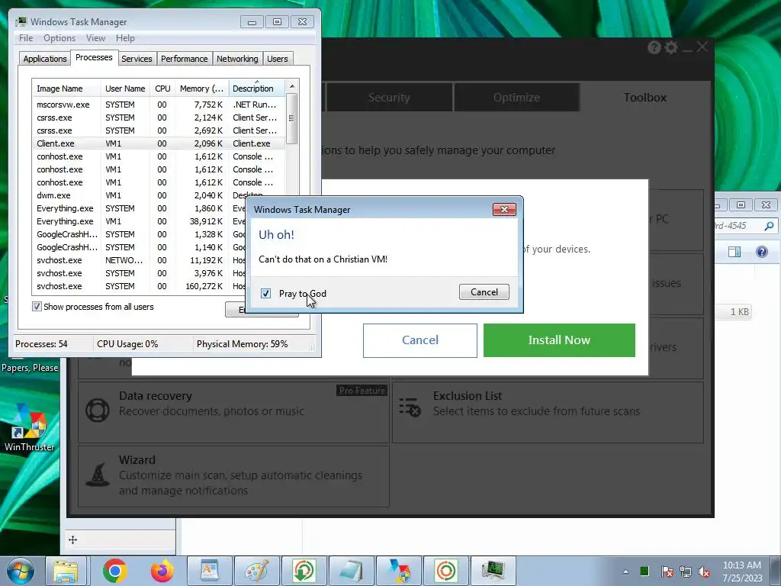Select the Security tab in security app
This screenshot has width=781, height=586.
tap(389, 97)
